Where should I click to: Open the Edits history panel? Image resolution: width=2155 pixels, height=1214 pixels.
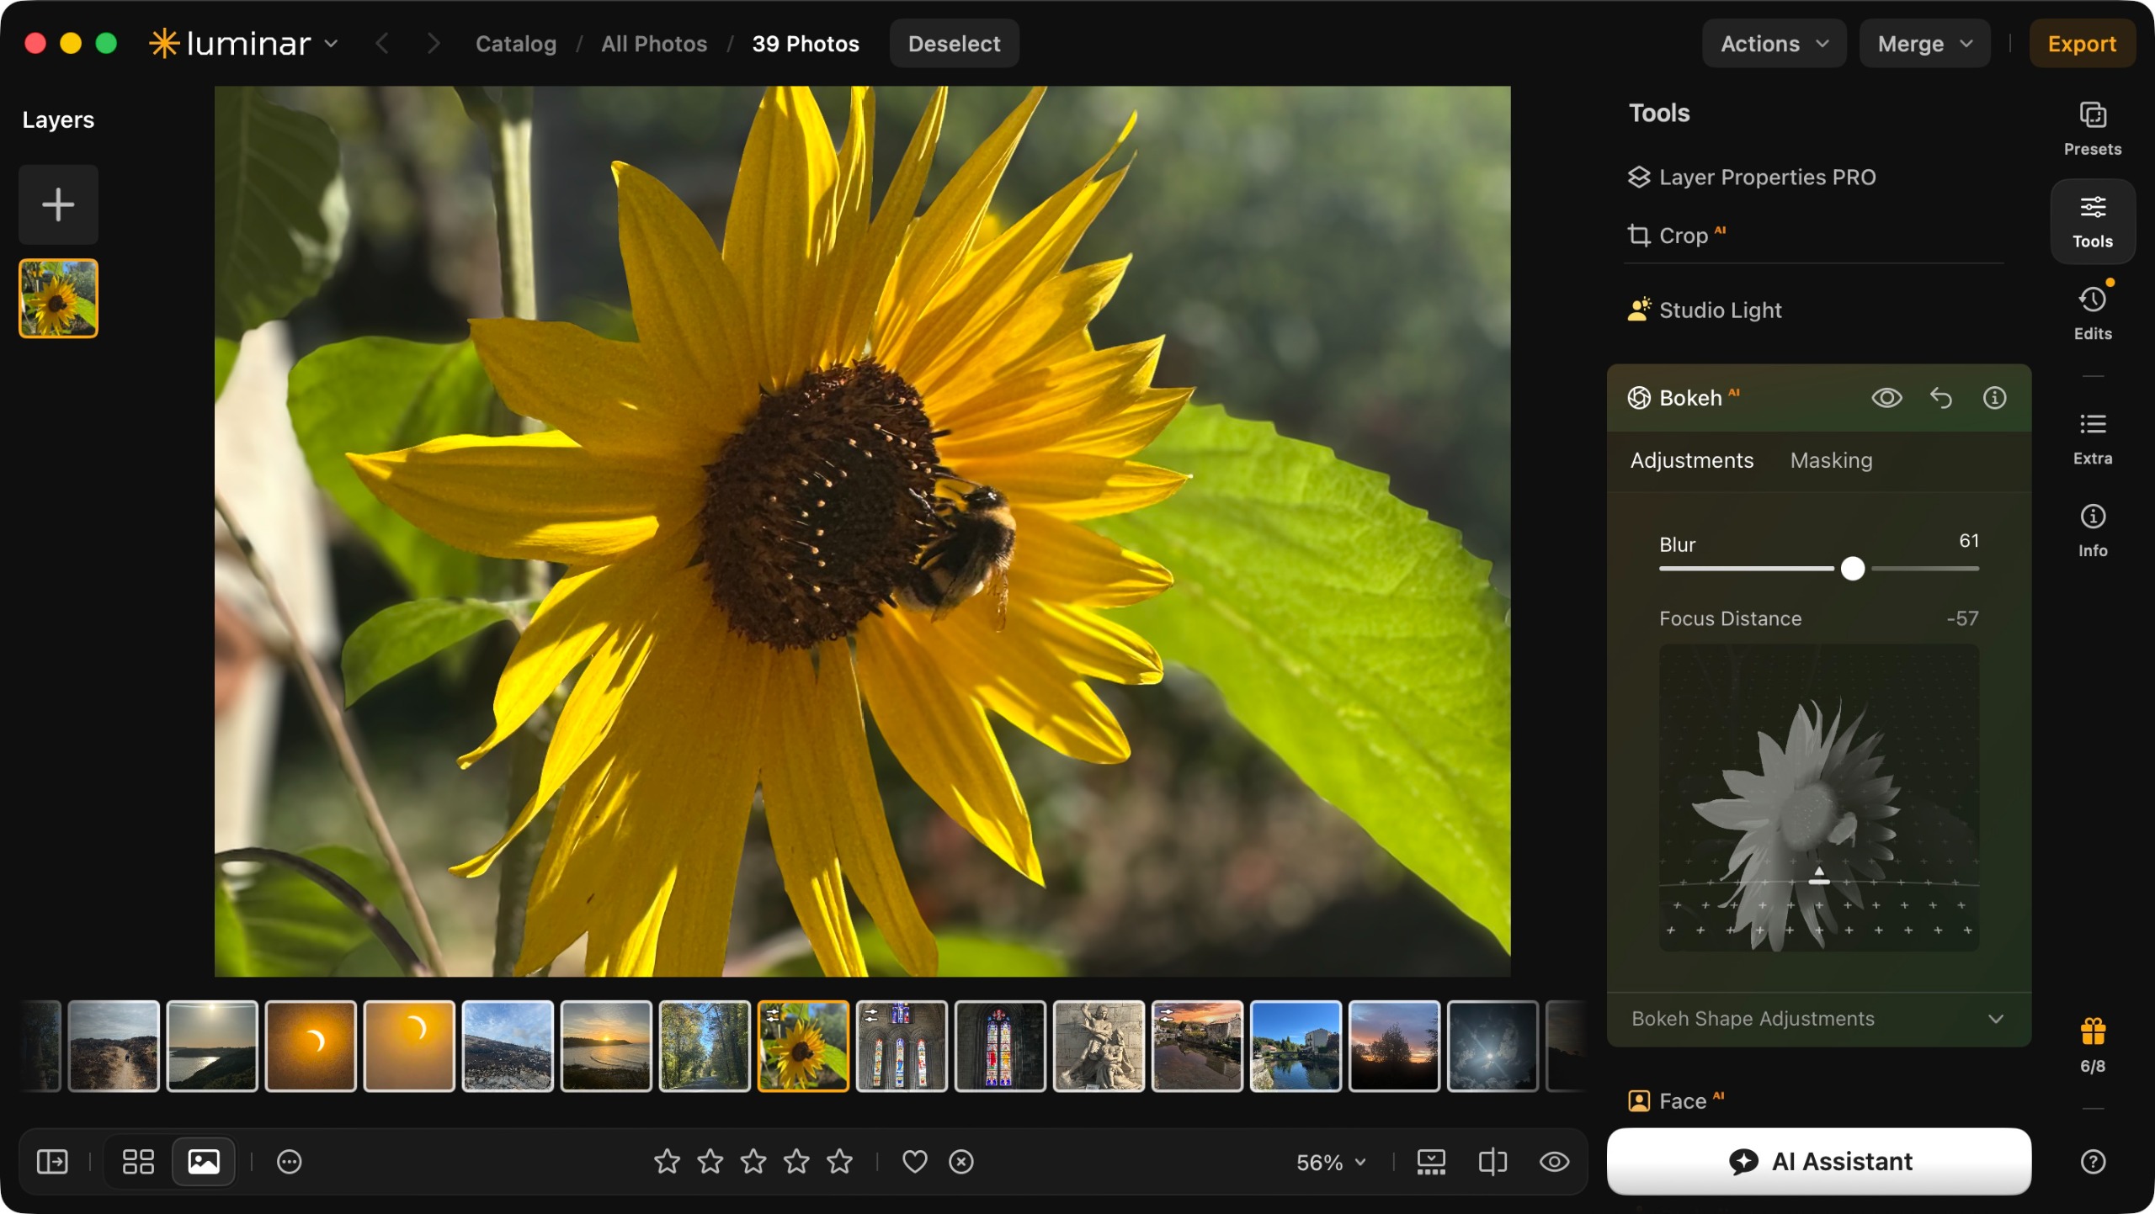[x=2093, y=313]
